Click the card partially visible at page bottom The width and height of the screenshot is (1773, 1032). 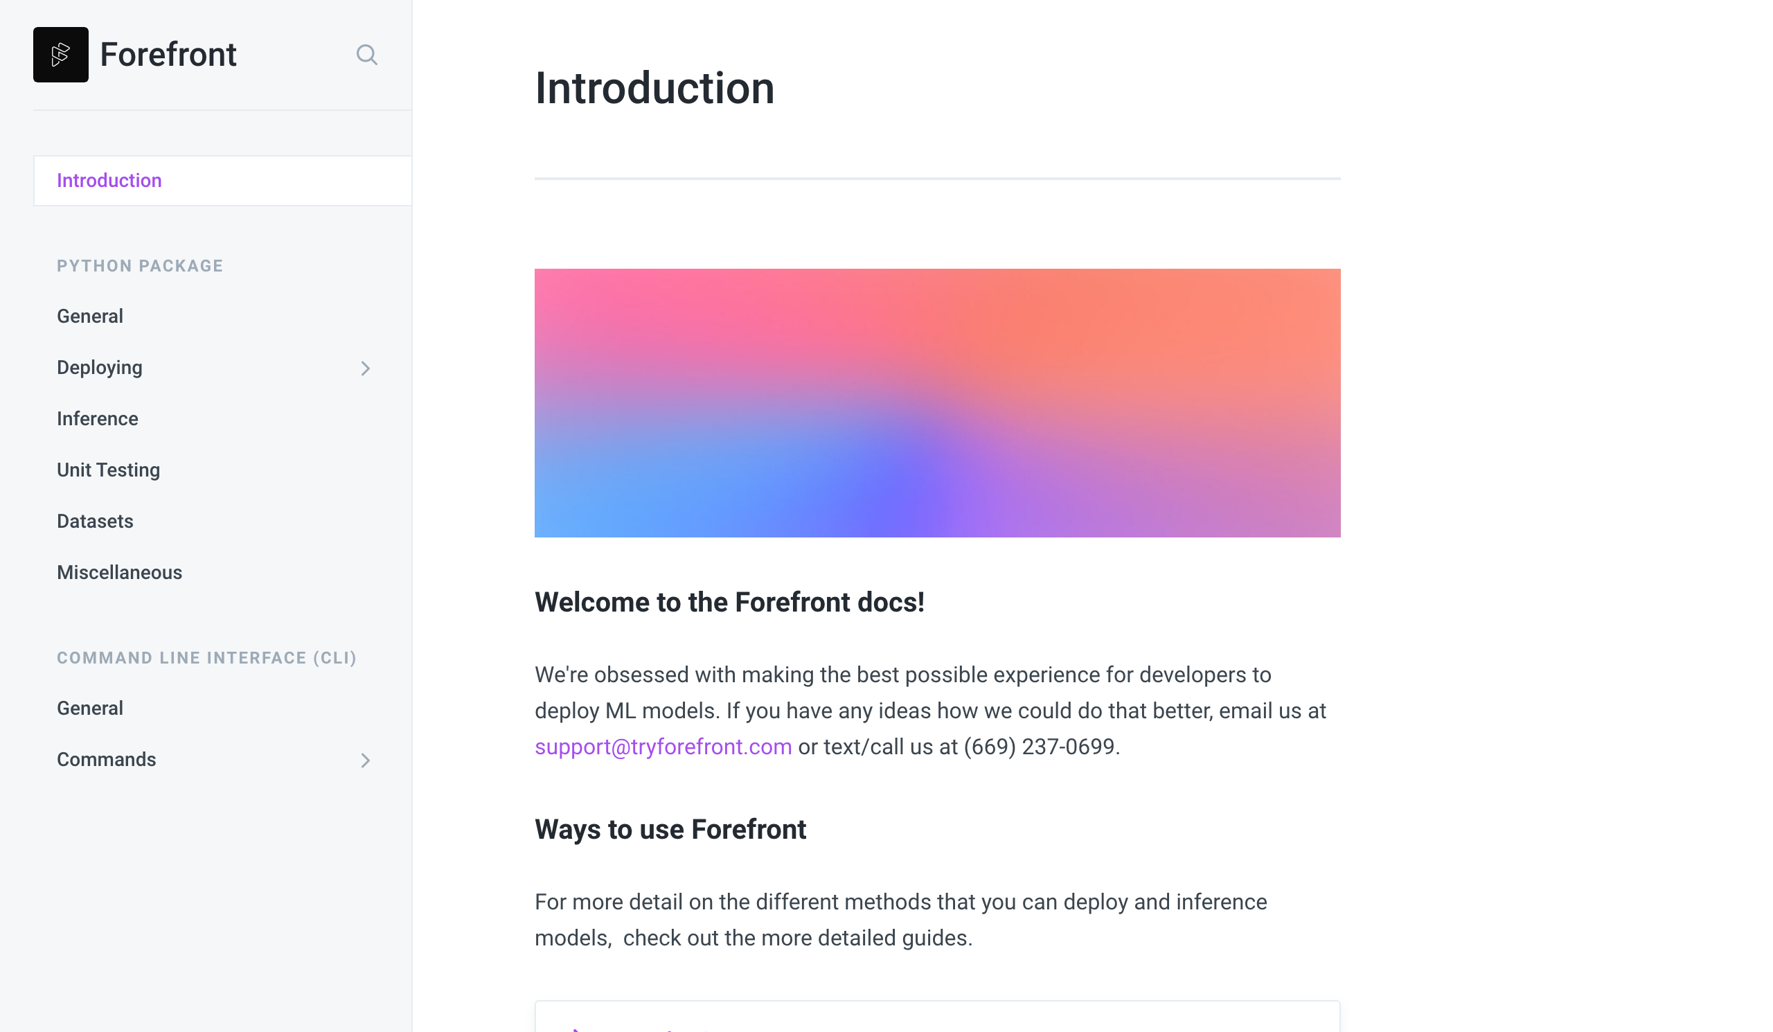[x=937, y=1017]
